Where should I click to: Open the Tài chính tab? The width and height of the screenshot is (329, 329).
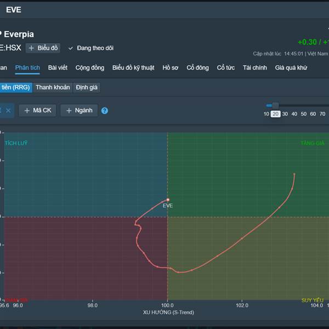tap(255, 67)
